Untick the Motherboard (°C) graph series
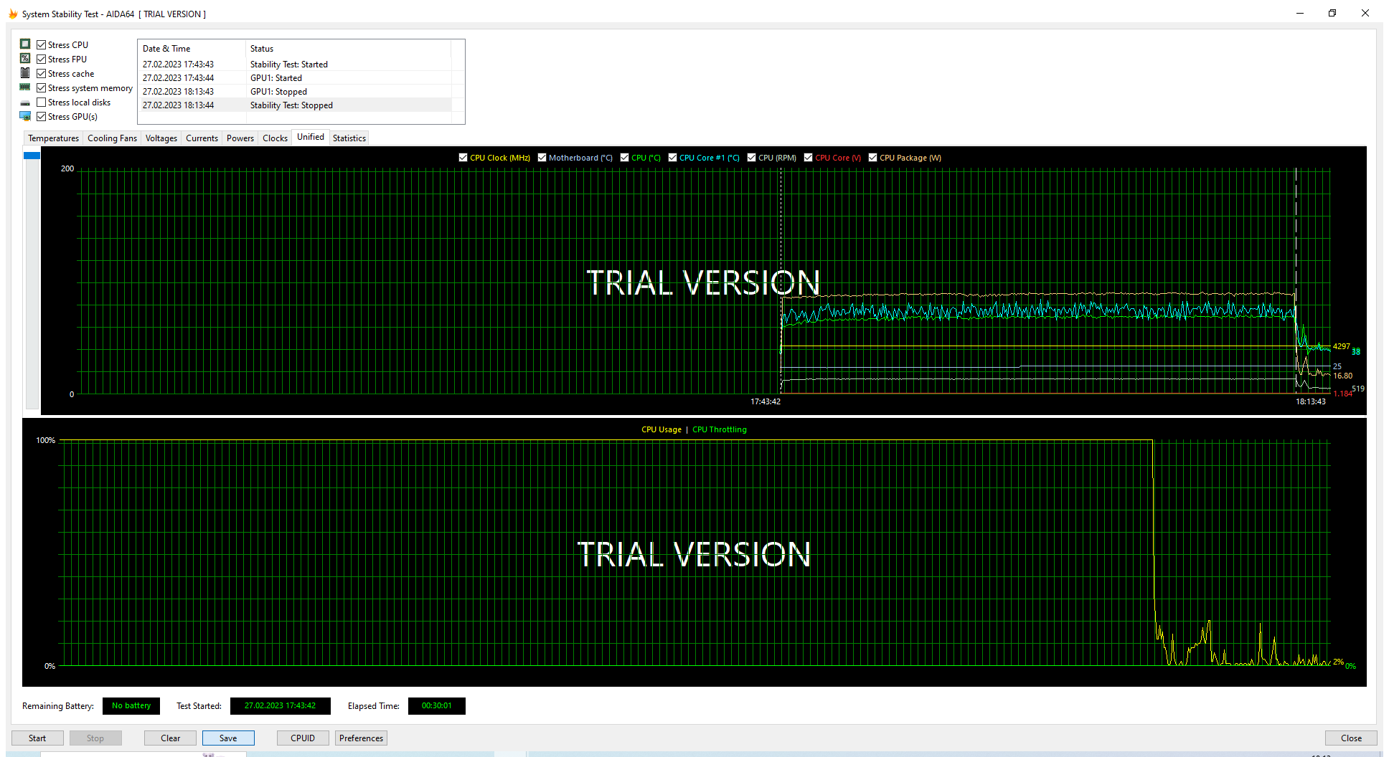1389x757 pixels. pos(542,158)
